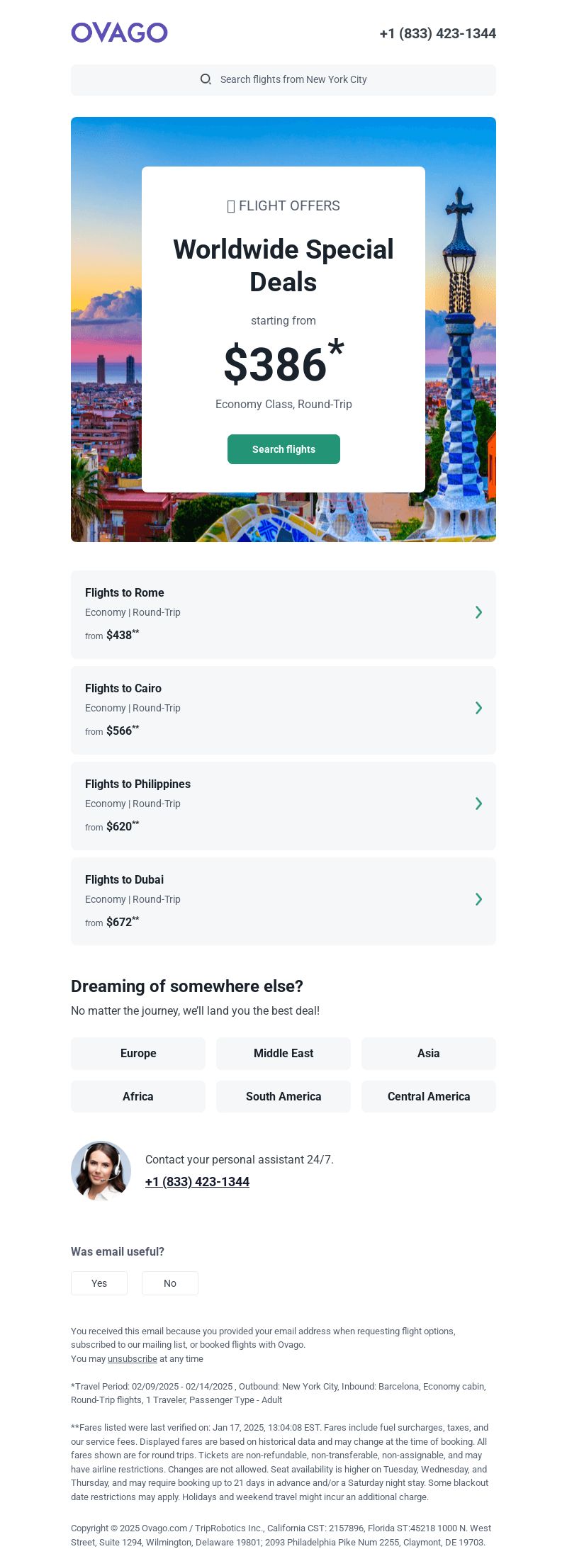Click the personal assistant avatar photo

[x=101, y=1171]
